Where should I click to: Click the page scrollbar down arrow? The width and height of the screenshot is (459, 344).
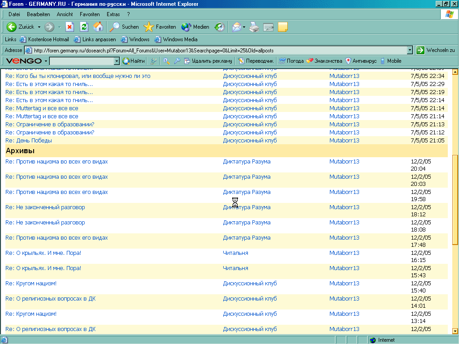455,331
